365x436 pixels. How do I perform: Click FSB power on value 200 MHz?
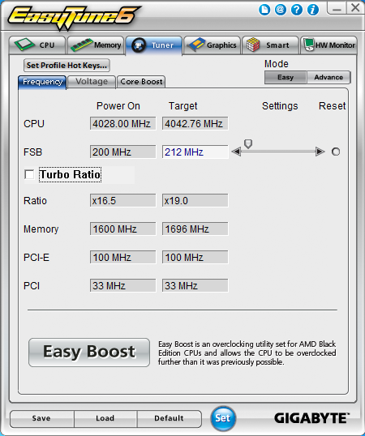122,152
